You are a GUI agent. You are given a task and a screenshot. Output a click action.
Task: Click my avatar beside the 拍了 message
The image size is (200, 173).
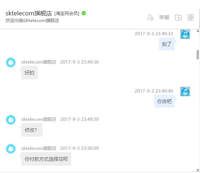point(185,34)
